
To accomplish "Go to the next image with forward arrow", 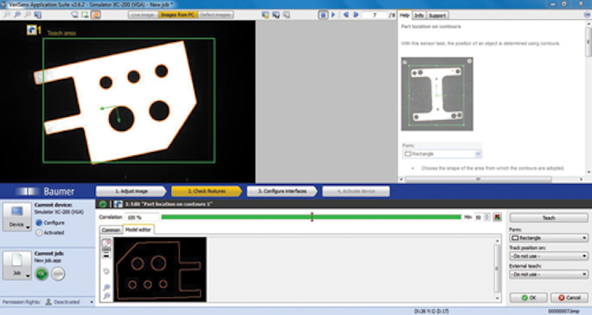I will click(x=356, y=15).
